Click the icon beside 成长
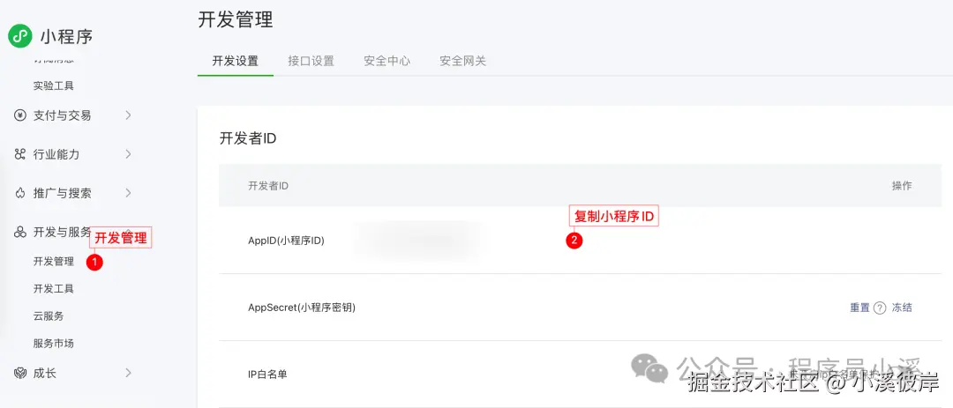Viewport: 953px width, 408px height. tap(20, 373)
